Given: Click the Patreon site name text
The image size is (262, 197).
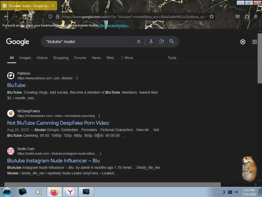Looking at the screenshot, I should click(24, 73).
